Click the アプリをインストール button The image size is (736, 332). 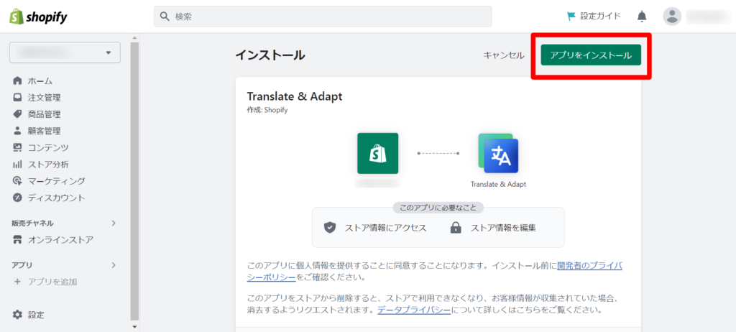(591, 55)
